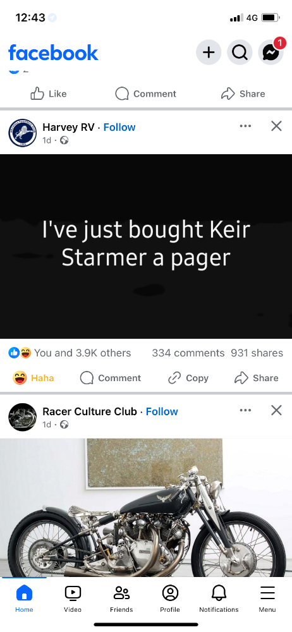View the 334 comments

[188, 353]
